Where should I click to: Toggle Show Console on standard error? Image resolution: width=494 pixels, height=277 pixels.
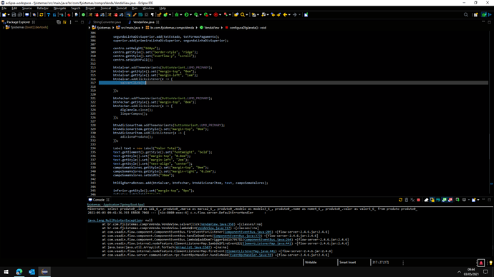pyautogui.click(x=450, y=200)
